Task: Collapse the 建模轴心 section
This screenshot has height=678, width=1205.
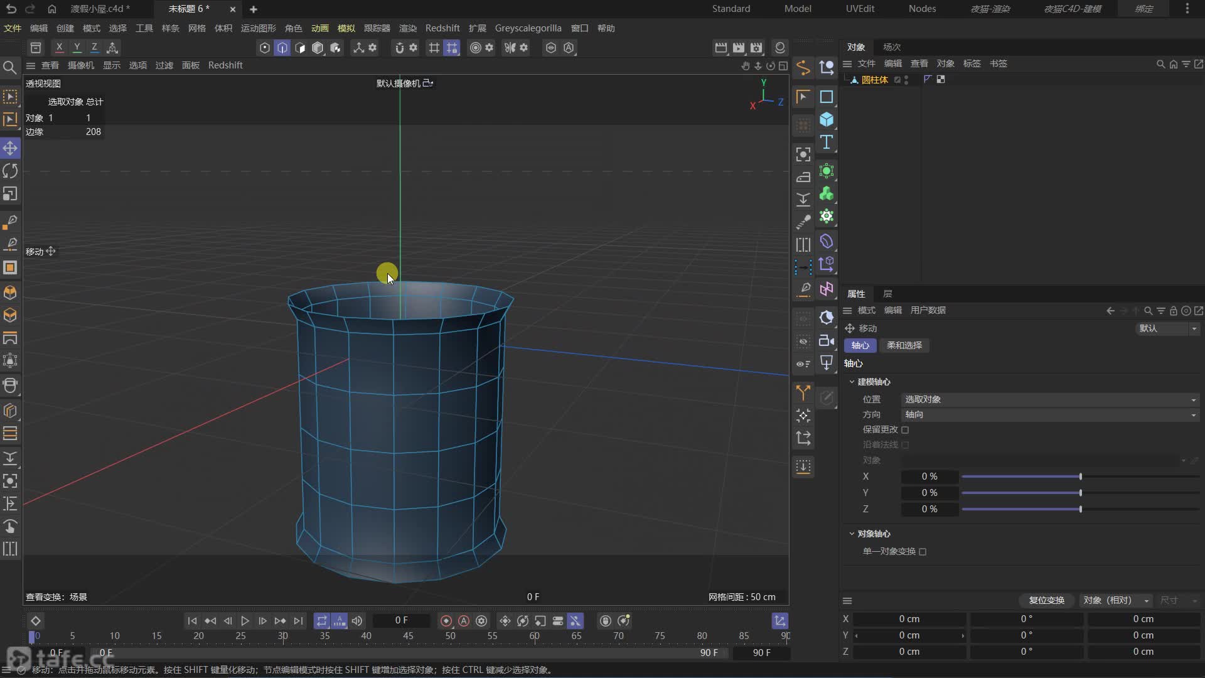Action: coord(852,382)
